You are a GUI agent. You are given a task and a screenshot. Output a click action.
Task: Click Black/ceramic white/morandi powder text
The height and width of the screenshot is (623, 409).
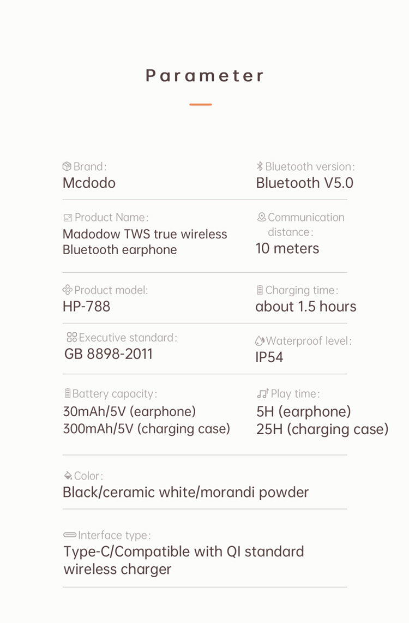[x=186, y=492]
